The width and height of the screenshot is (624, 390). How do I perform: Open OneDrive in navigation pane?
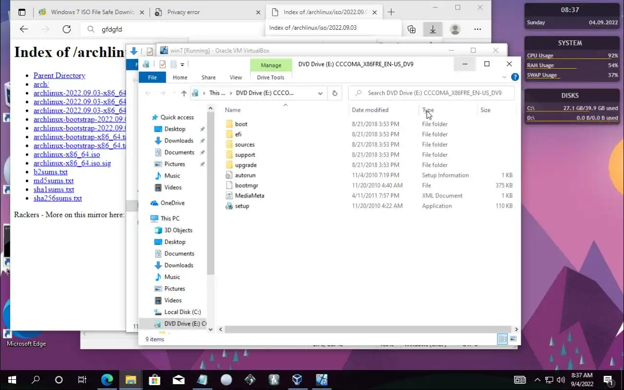coord(172,203)
